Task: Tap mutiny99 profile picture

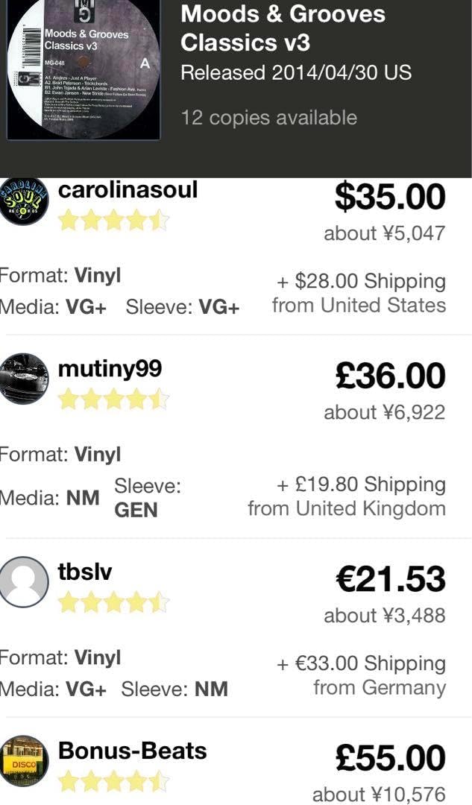Action: tap(24, 379)
